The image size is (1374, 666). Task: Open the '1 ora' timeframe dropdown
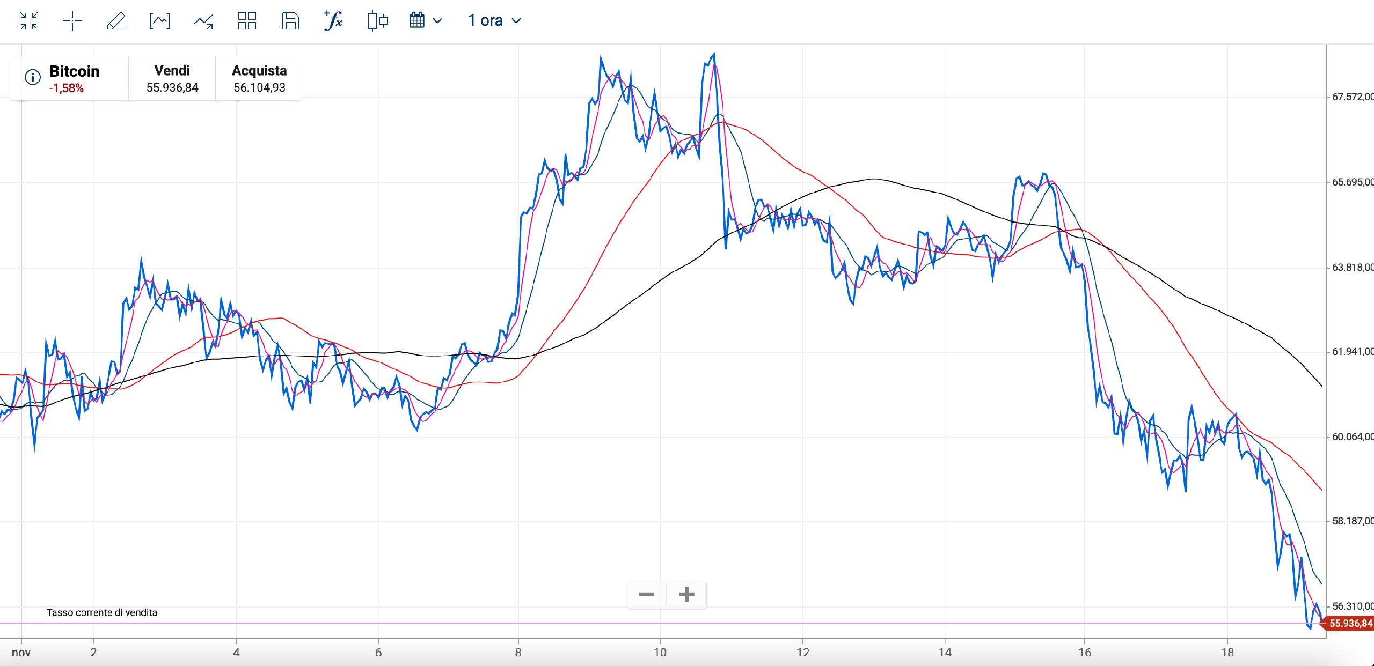click(x=494, y=20)
